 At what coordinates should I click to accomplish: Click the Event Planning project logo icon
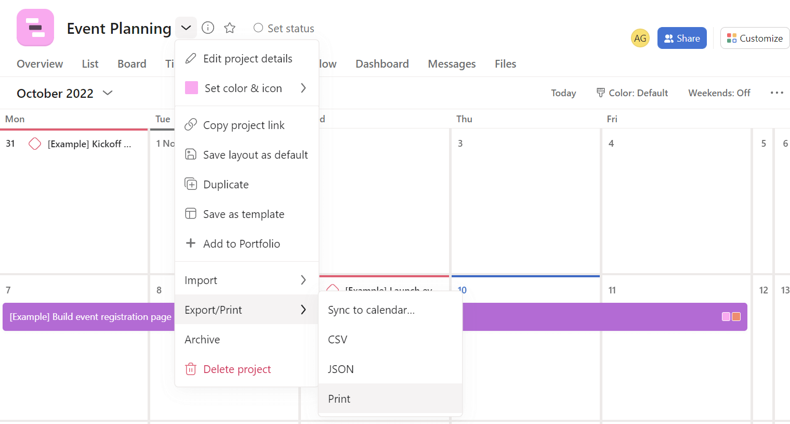[x=35, y=28]
